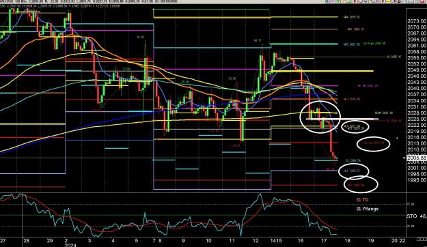Click the 2019.00 price axis label
427x247 pixels.
417,131
